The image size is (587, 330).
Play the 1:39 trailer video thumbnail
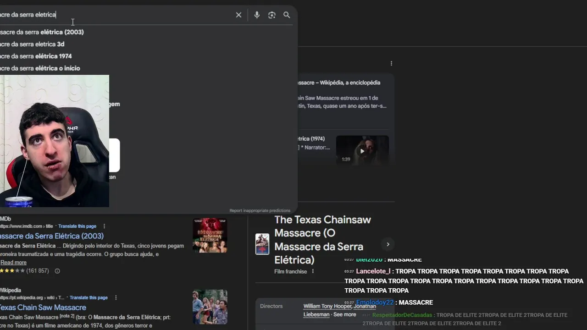click(362, 150)
